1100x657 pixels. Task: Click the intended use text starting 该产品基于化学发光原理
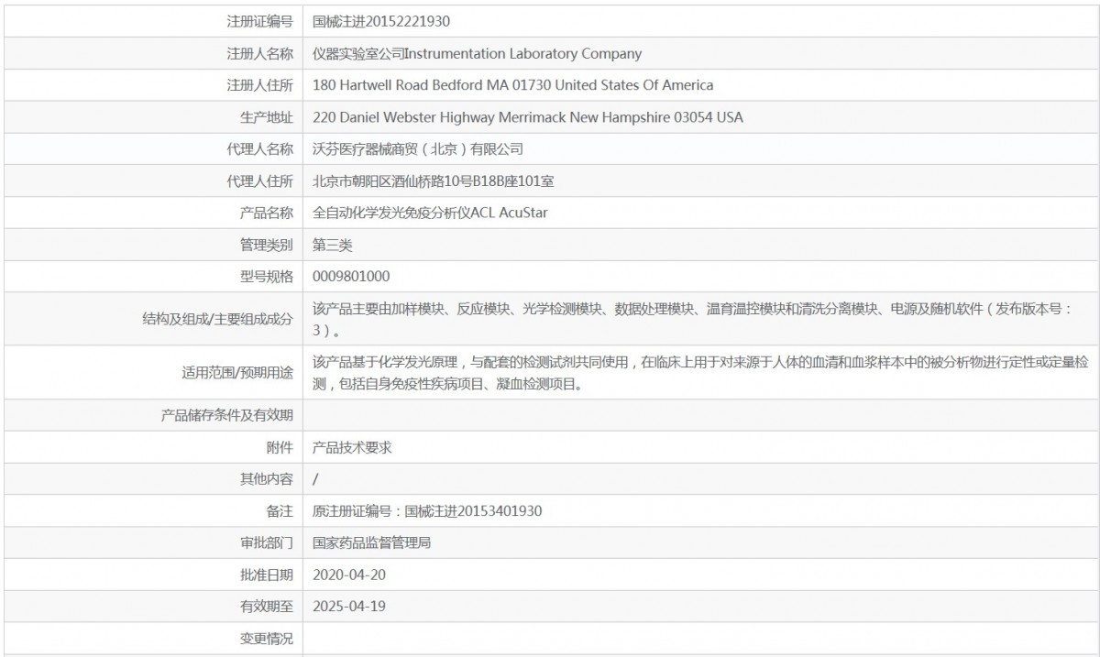[x=700, y=373]
